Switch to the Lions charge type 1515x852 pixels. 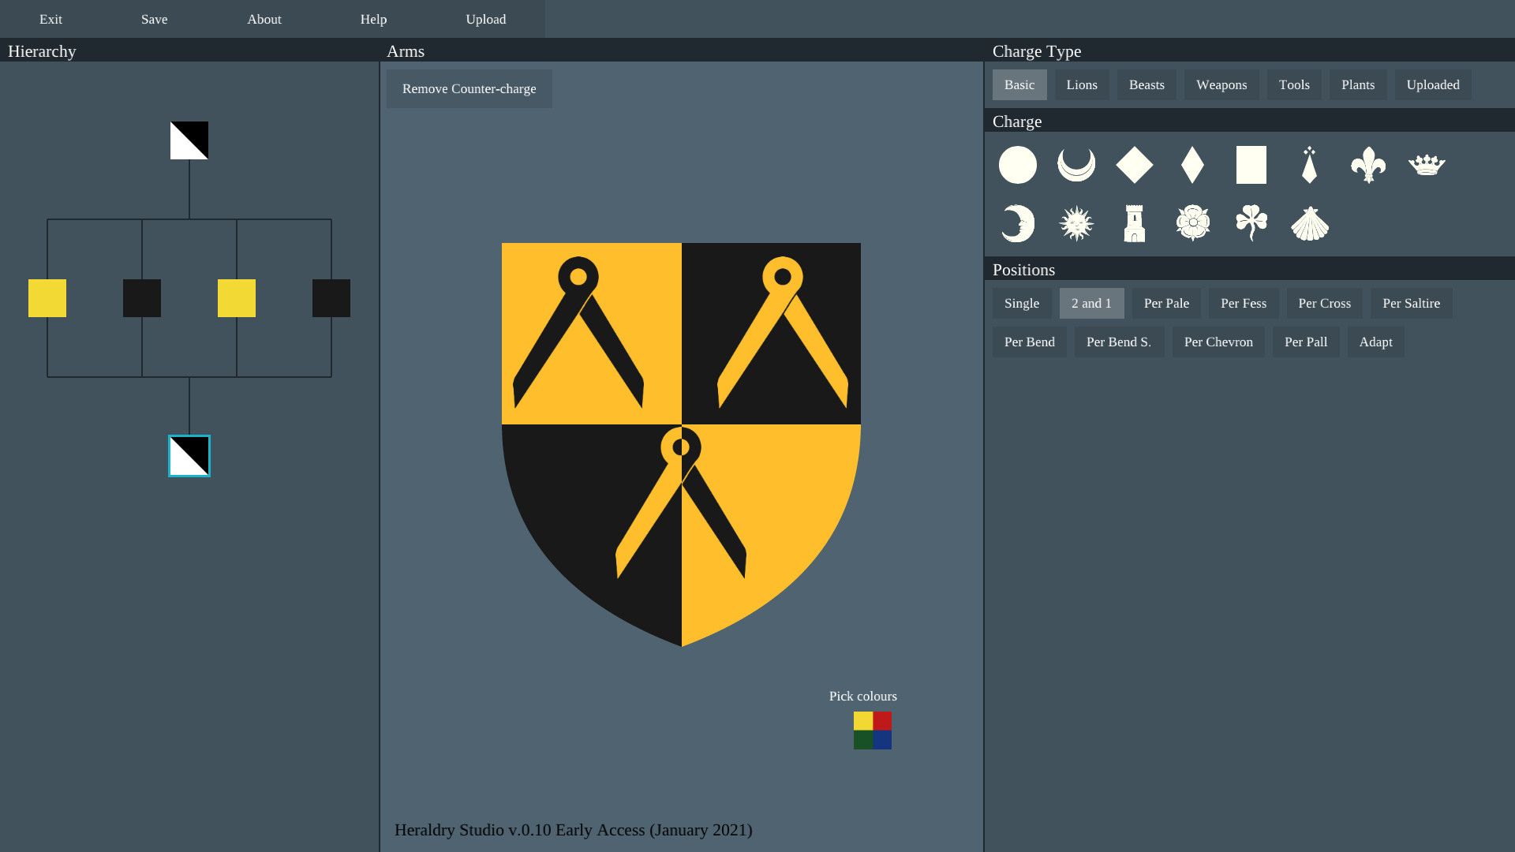pos(1082,84)
